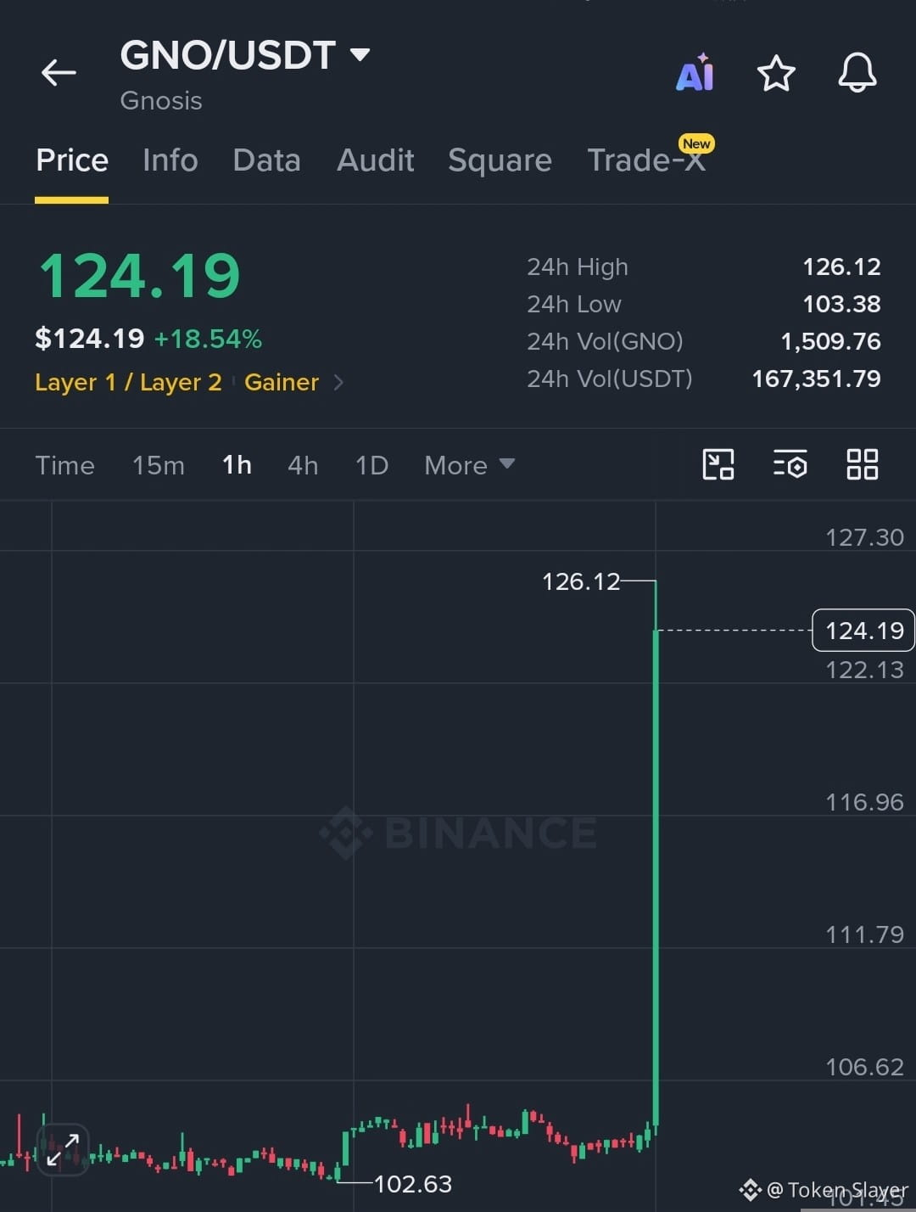
Task: Expand category tags chevron next to Gainer
Action: (x=338, y=383)
